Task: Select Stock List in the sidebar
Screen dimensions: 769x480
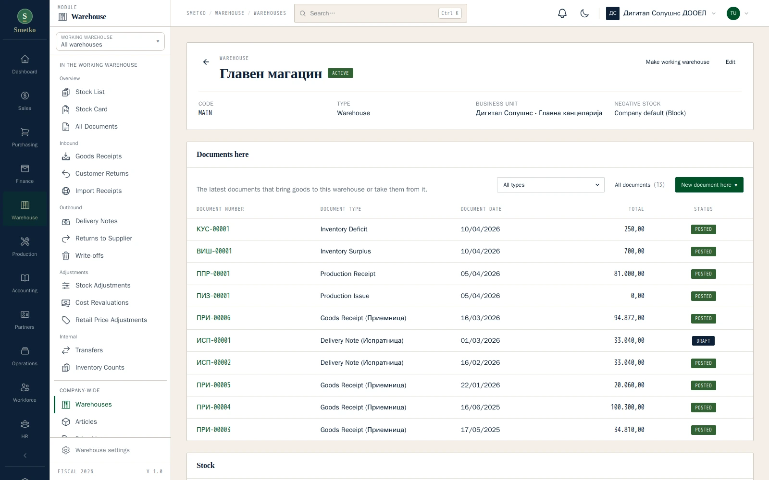Action: (x=110, y=92)
